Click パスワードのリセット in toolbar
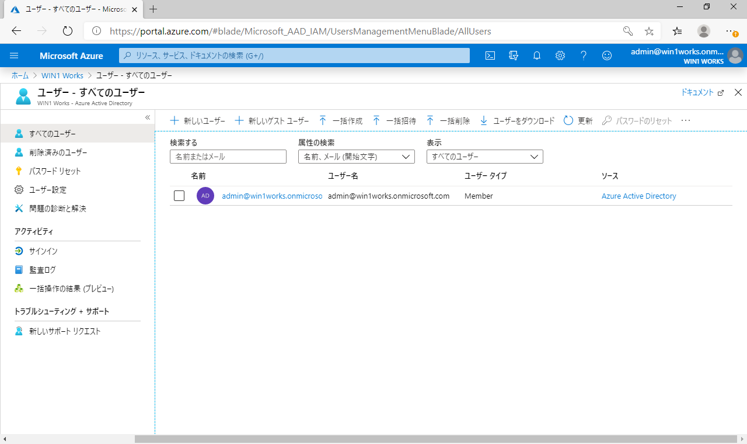The height and width of the screenshot is (444, 747). pos(637,121)
